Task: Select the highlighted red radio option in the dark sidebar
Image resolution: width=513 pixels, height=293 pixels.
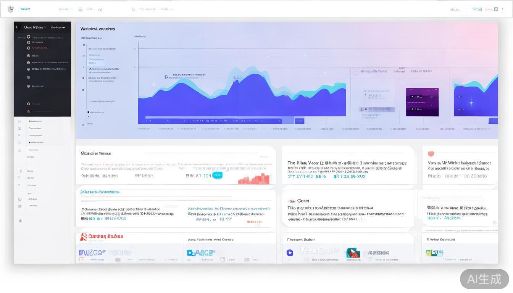Action: click(29, 48)
